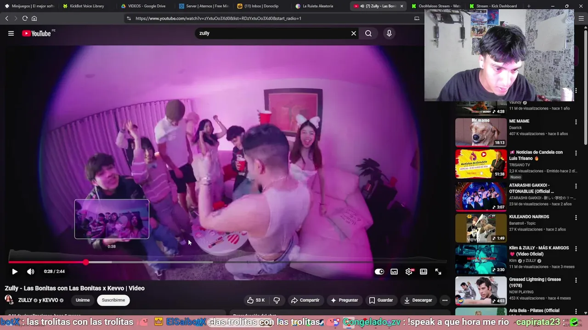Image resolution: width=588 pixels, height=330 pixels.
Task: Open Noticias de Candela video thumbnail
Action: point(481,164)
